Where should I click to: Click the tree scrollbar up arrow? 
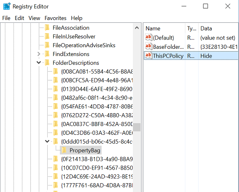(137, 28)
